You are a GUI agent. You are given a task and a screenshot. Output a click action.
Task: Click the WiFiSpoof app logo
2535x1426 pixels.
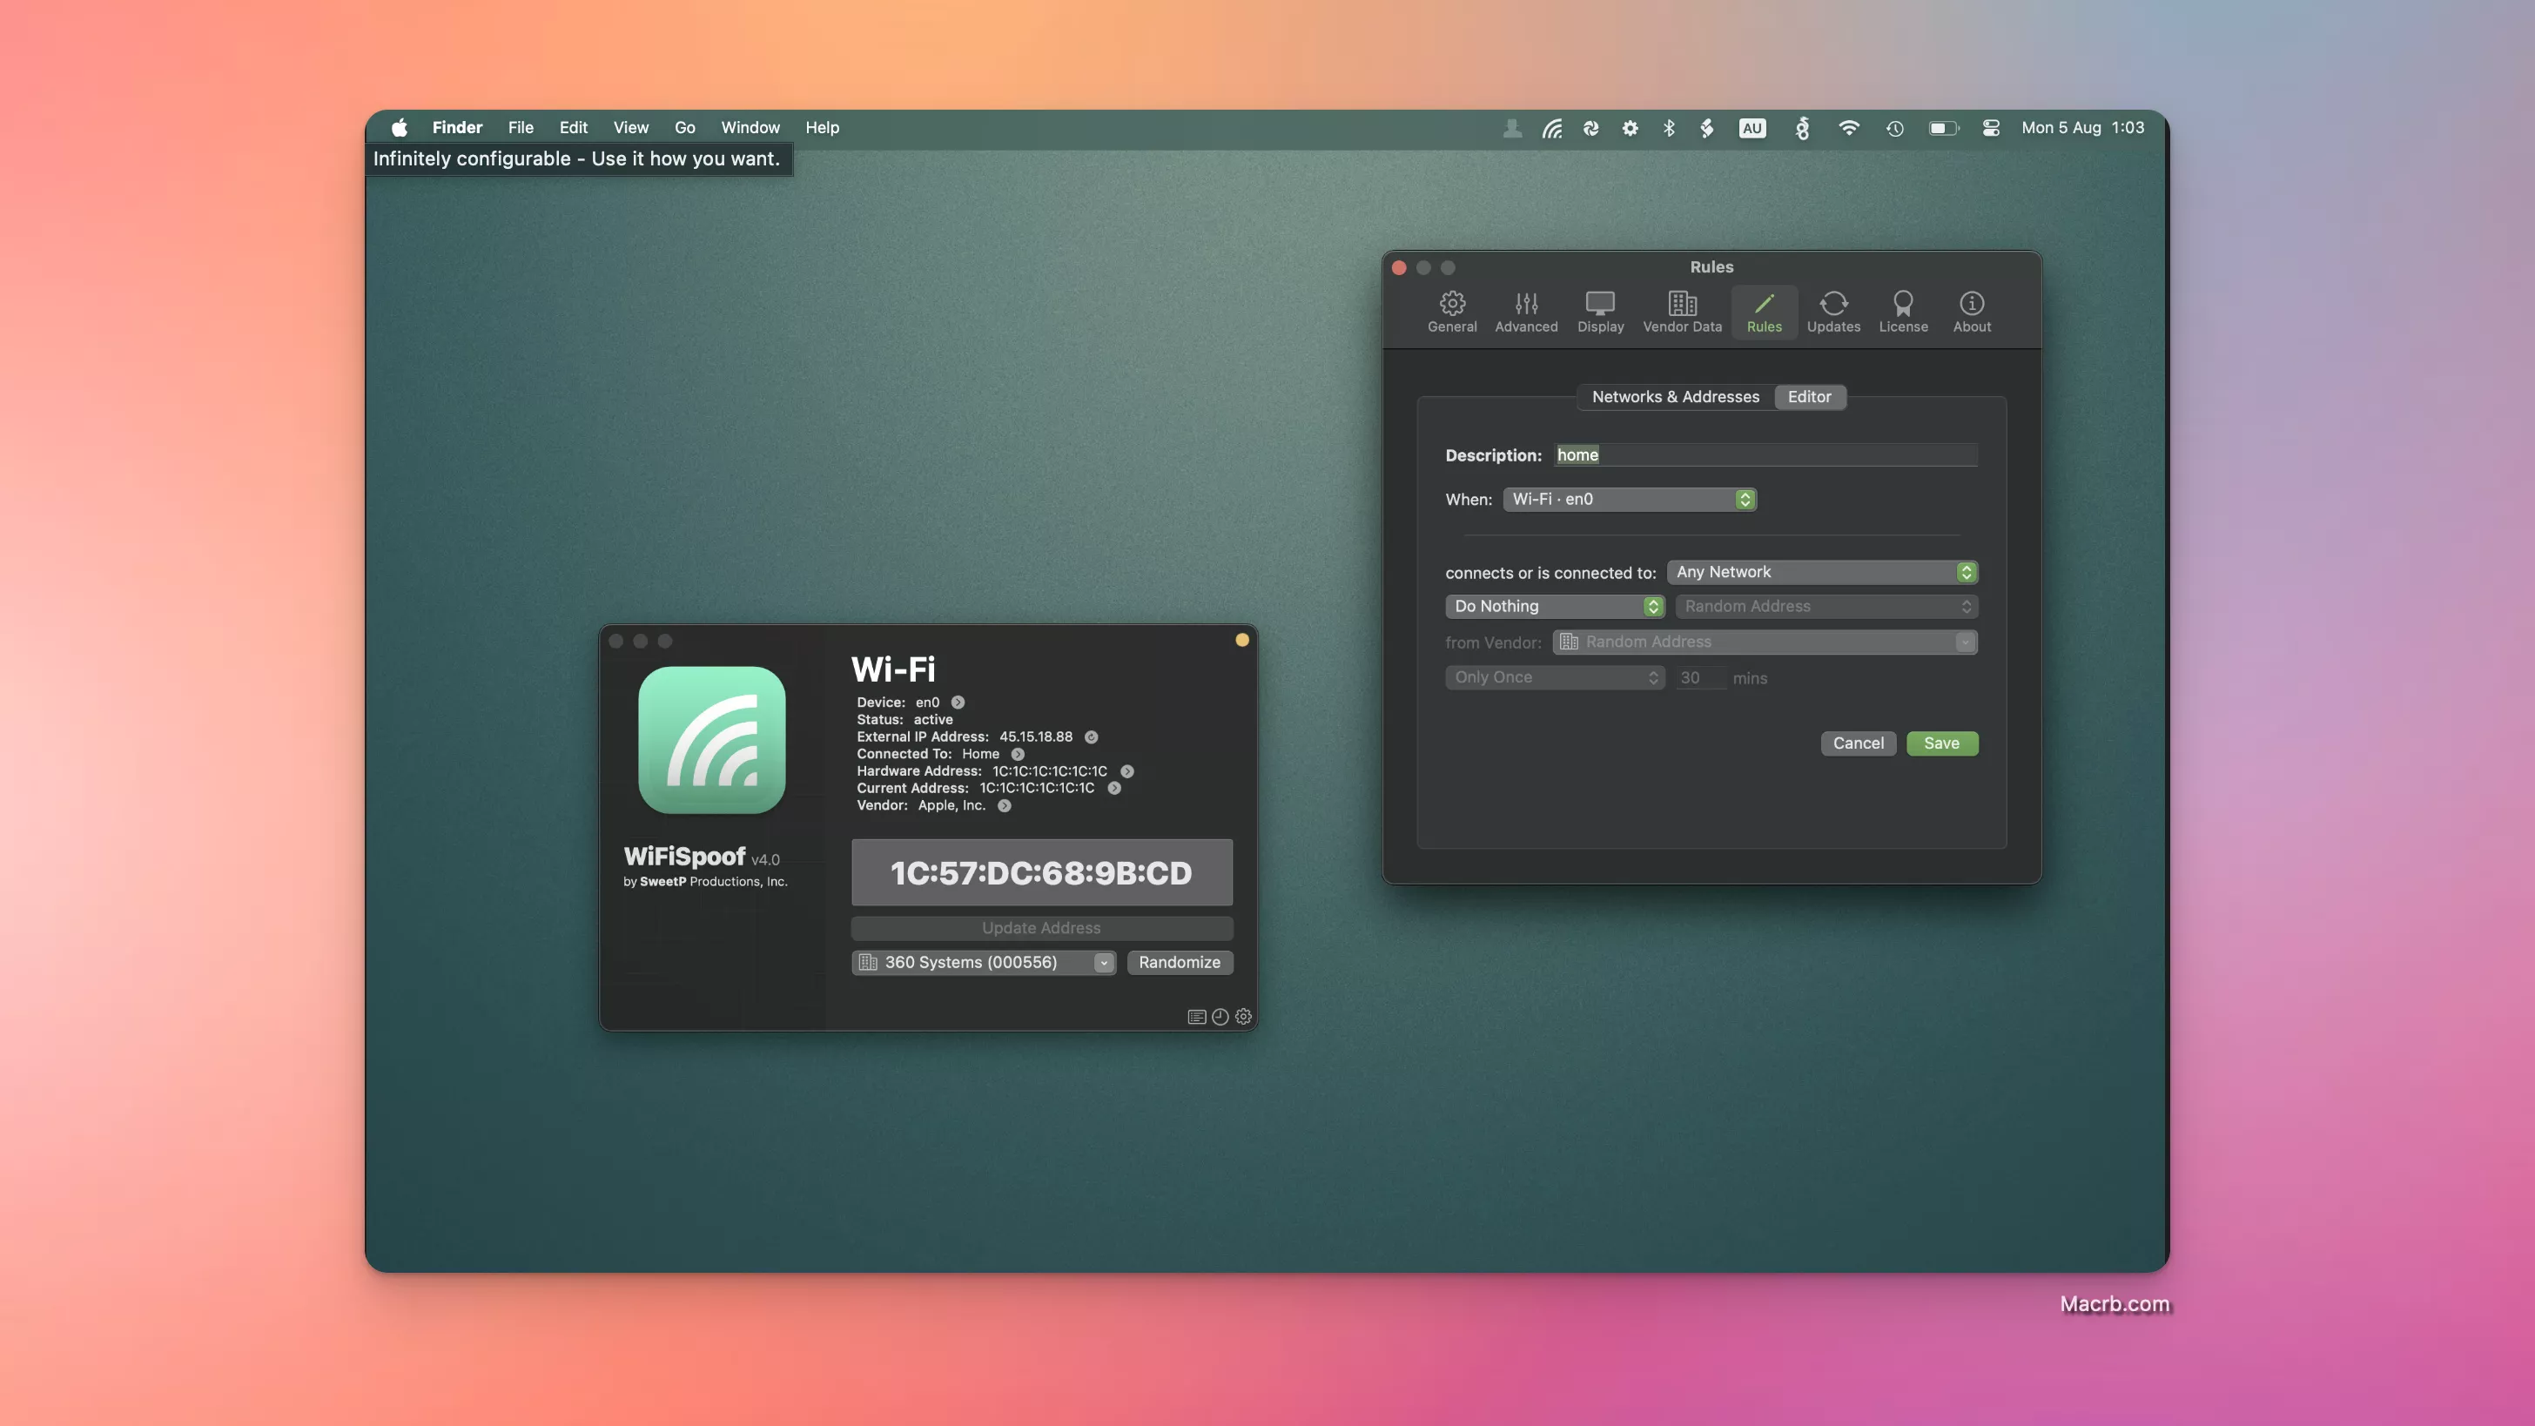coord(711,740)
